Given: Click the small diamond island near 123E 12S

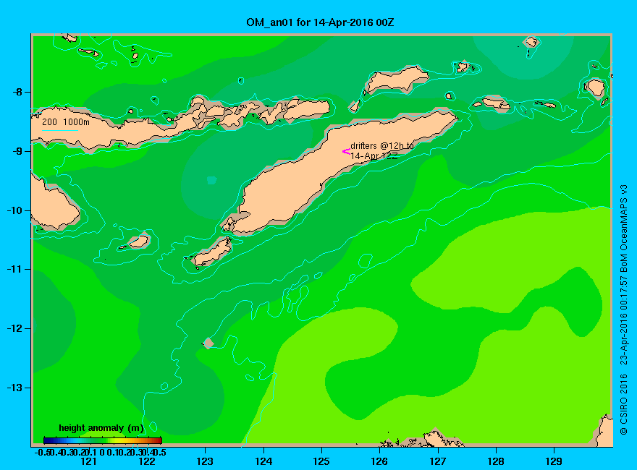Looking at the screenshot, I should [208, 343].
